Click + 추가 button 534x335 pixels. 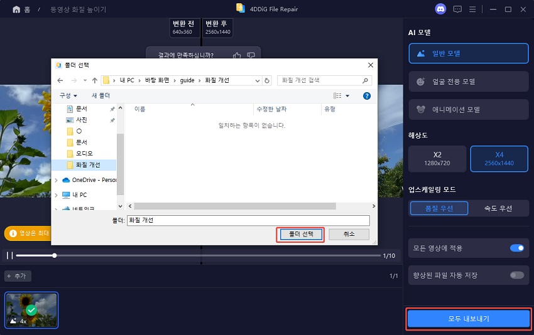[x=18, y=276]
